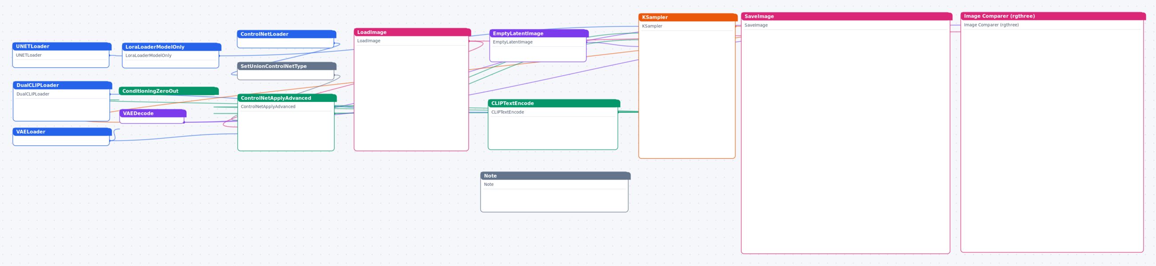Click the CLIPTextEncode node header

[554, 103]
